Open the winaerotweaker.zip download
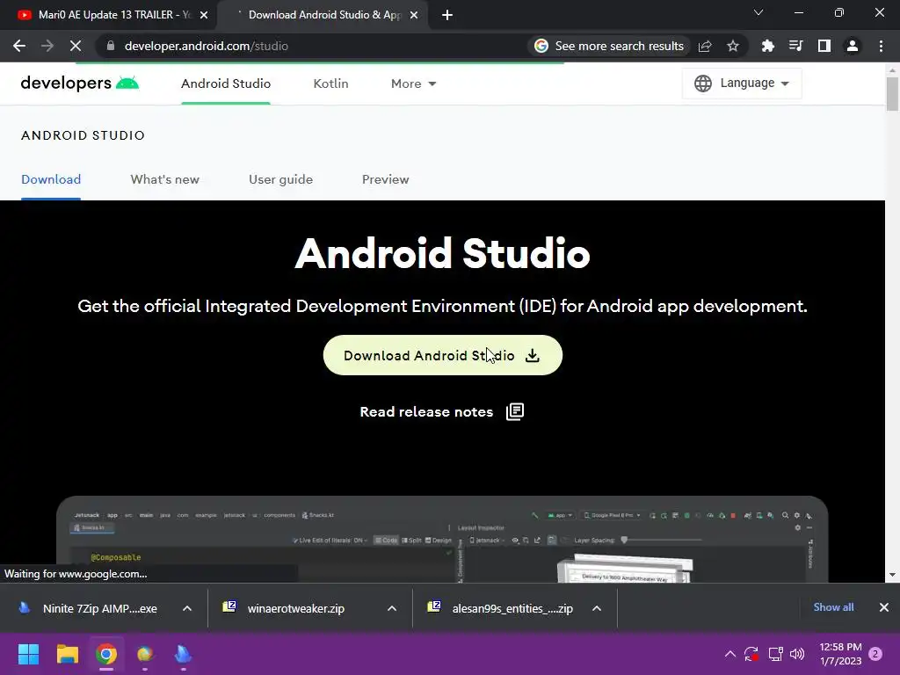This screenshot has width=900, height=675. tap(286, 608)
